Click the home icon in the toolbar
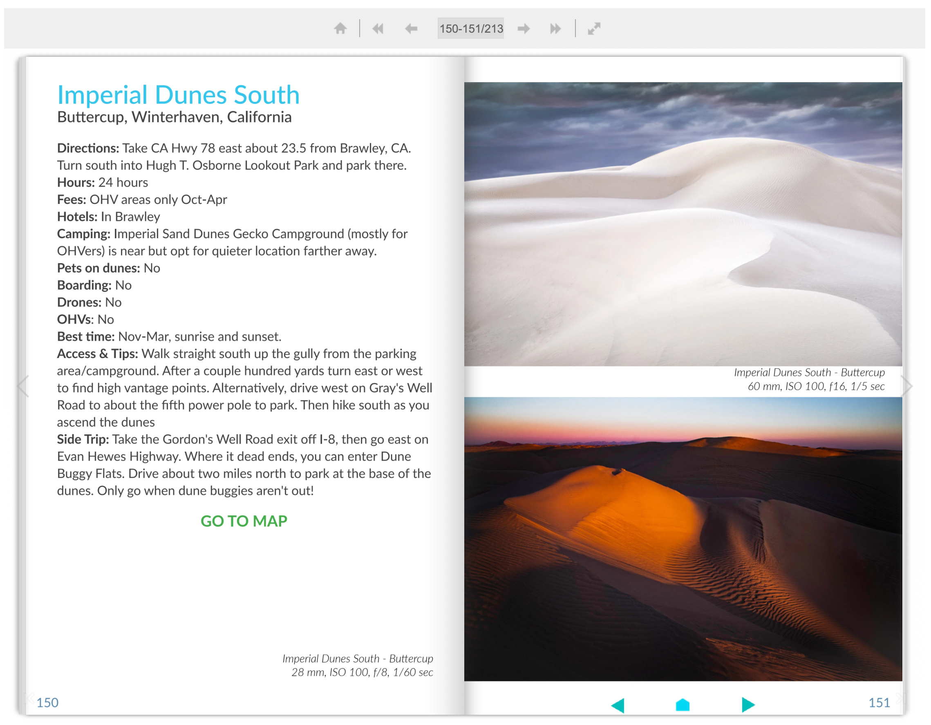The width and height of the screenshot is (931, 725). click(x=340, y=28)
